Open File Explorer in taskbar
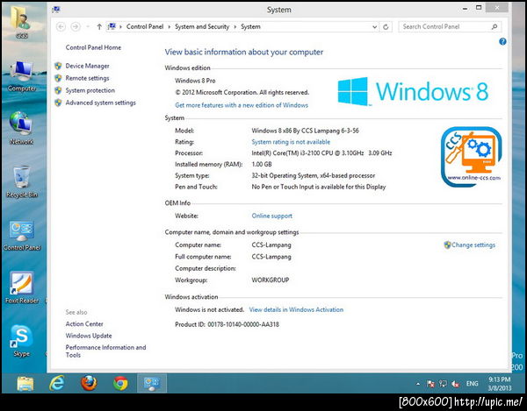Viewport: 527px width, 411px height. [x=25, y=384]
